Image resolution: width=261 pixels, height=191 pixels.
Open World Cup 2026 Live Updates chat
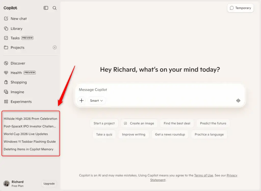click(26, 134)
